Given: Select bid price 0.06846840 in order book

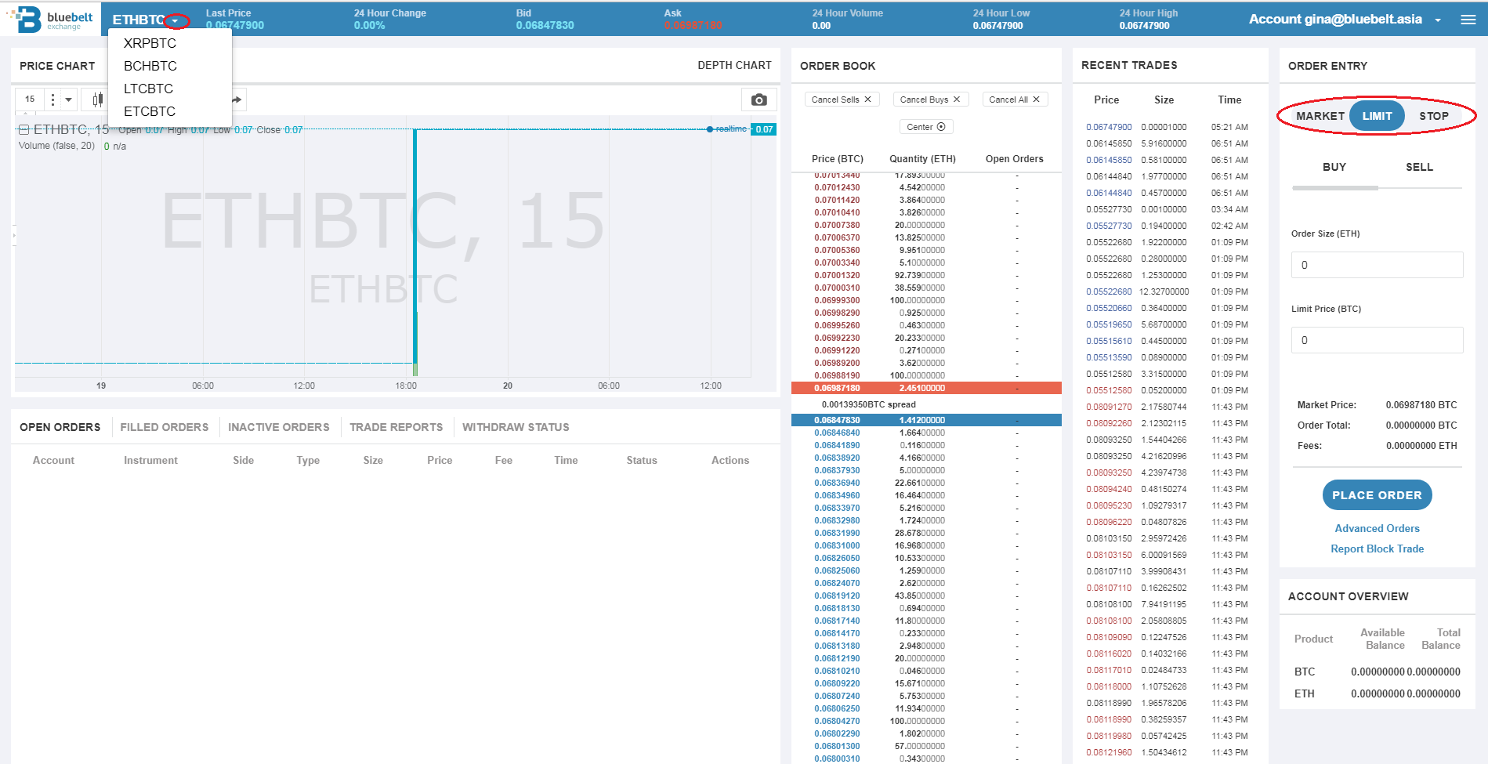Looking at the screenshot, I should (837, 433).
